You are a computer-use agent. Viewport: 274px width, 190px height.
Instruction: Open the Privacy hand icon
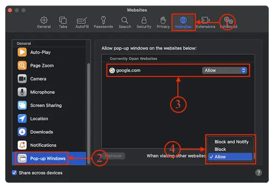163,20
